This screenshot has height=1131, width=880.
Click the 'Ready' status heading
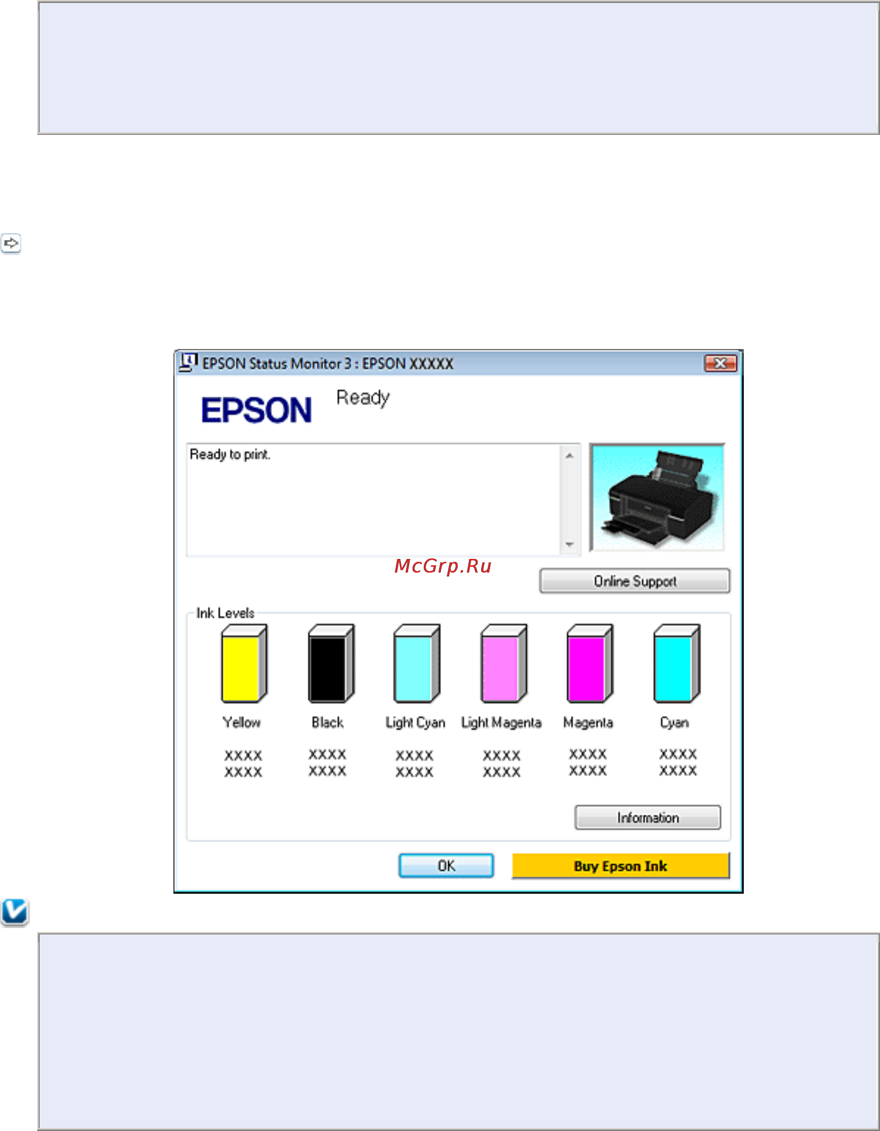click(x=363, y=398)
